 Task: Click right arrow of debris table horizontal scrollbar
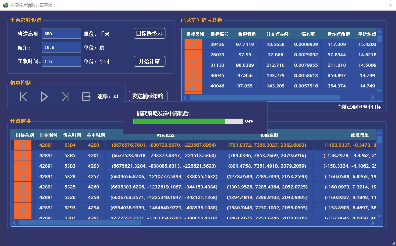point(372,97)
